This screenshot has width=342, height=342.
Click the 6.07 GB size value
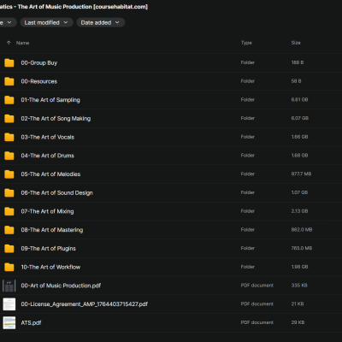pos(300,118)
